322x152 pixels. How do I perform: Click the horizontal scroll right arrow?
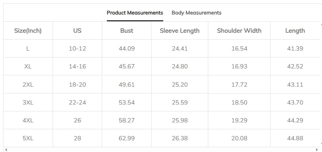pos(317,150)
